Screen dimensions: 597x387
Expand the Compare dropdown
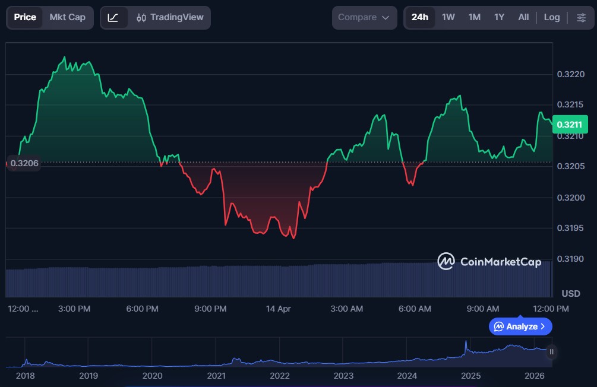coord(364,18)
